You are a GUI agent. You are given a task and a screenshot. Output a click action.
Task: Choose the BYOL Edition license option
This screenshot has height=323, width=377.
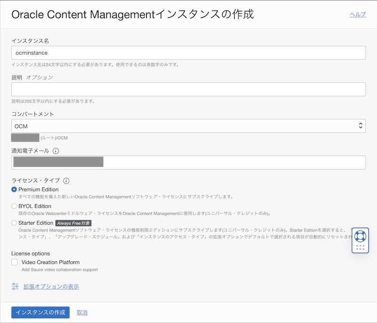pyautogui.click(x=14, y=206)
